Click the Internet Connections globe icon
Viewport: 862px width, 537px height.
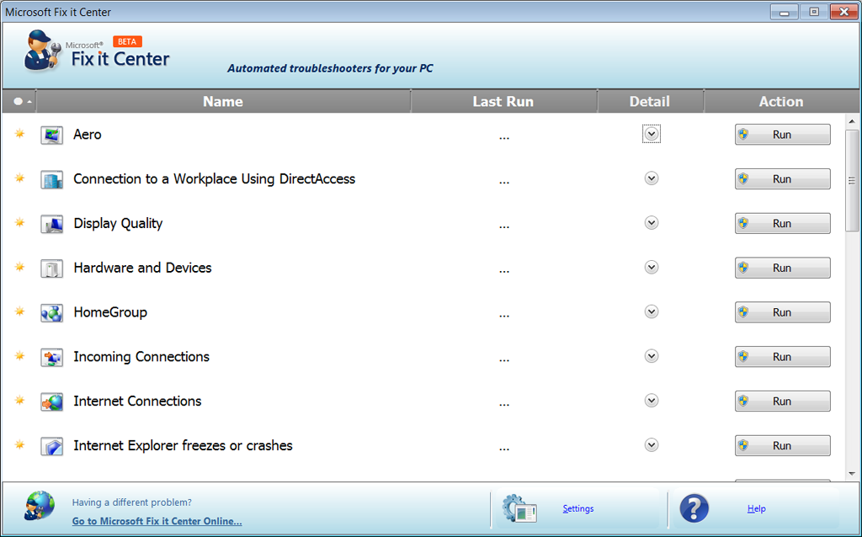point(51,401)
